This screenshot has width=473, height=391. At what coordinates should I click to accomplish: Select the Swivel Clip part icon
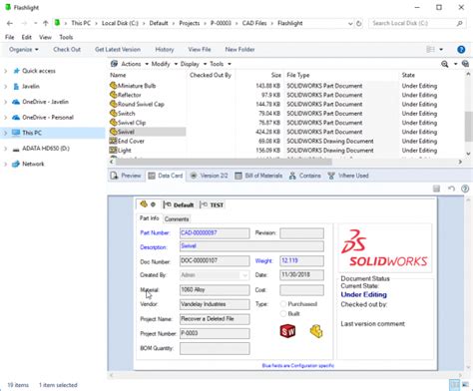click(113, 123)
